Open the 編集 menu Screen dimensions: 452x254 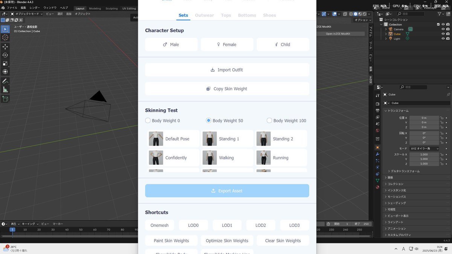[23, 8]
